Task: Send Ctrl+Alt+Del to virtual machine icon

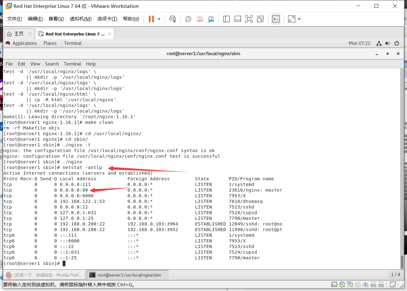Action: 173,19
